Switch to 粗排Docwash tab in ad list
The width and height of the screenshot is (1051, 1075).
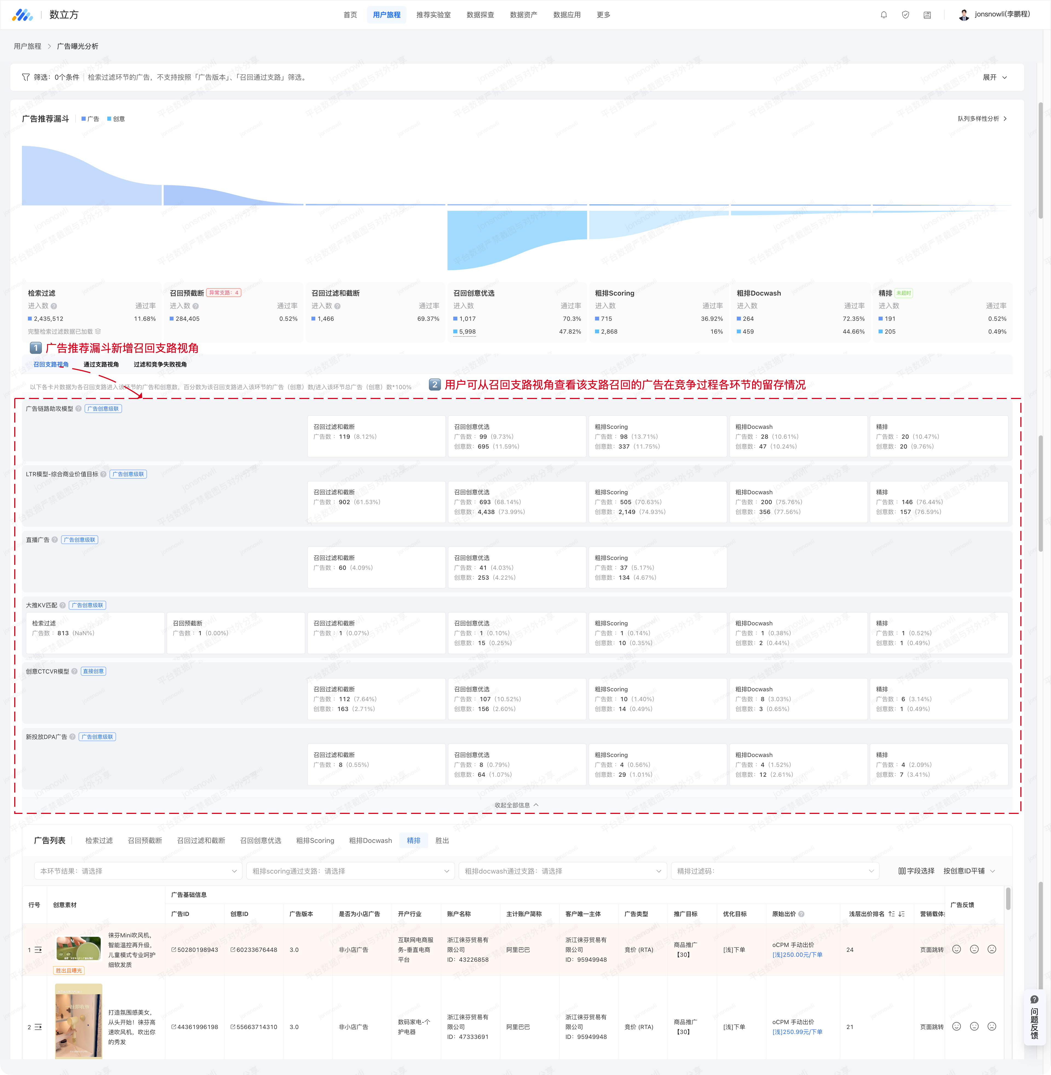tap(370, 840)
